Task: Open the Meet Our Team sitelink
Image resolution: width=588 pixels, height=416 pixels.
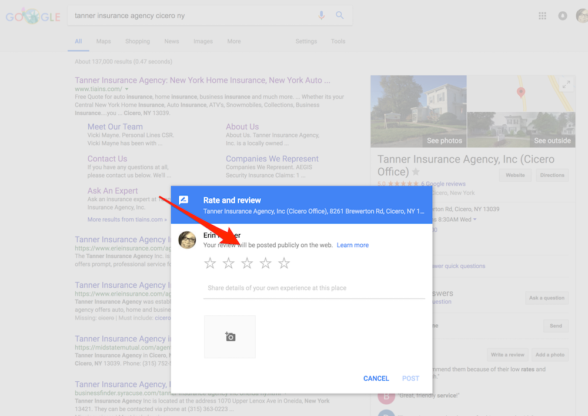Action: pyautogui.click(x=115, y=127)
